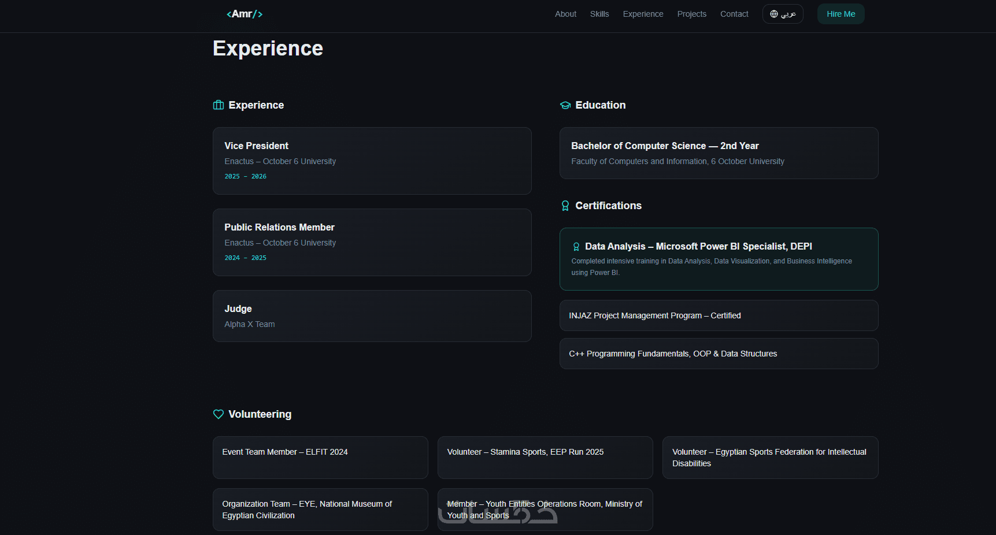Click the ribbon icon in Data Analysis card
Viewport: 996px width, 535px height.
(576, 247)
